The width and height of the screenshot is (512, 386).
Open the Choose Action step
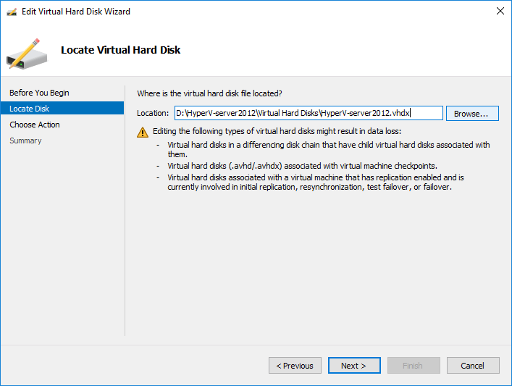coord(35,125)
